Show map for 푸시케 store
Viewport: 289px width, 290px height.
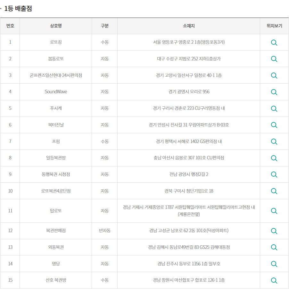274,109
